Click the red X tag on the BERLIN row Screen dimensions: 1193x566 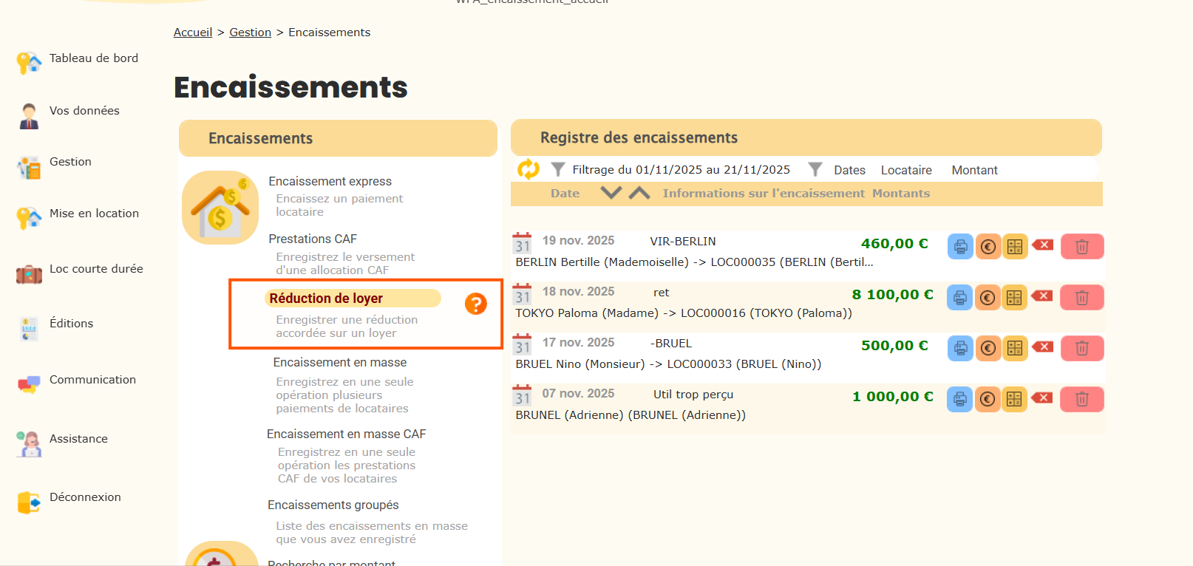pos(1043,245)
